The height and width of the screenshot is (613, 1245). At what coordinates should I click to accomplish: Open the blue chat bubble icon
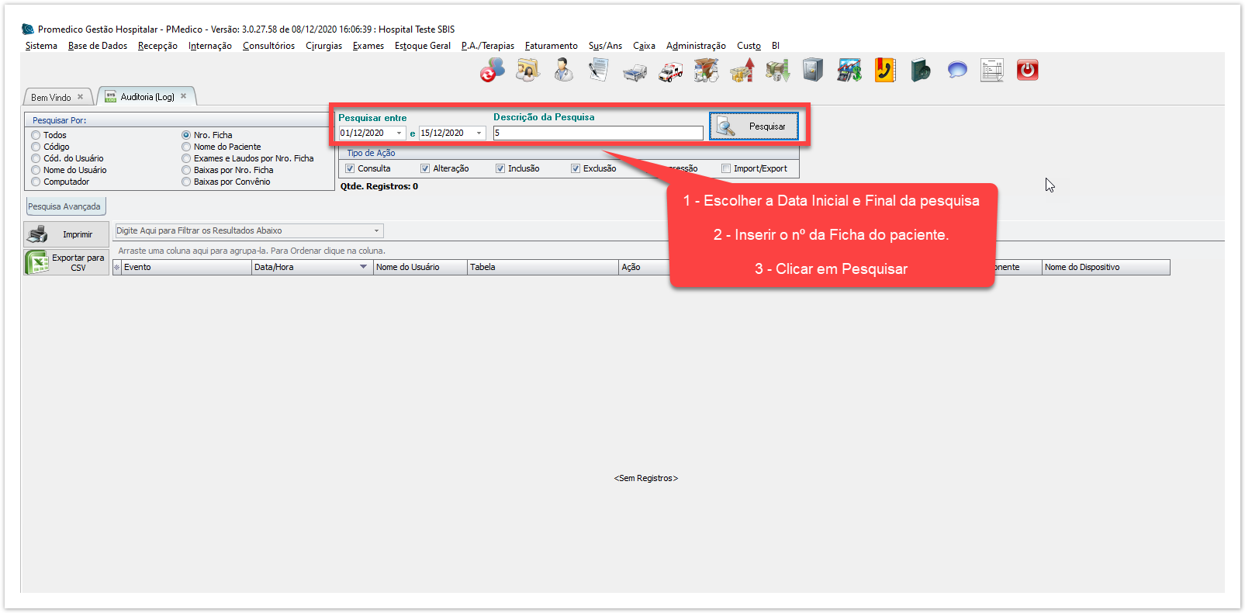[957, 70]
